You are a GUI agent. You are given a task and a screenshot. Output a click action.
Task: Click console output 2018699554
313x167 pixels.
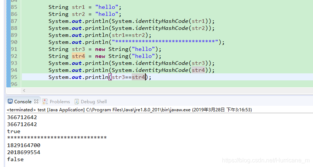click(24, 152)
